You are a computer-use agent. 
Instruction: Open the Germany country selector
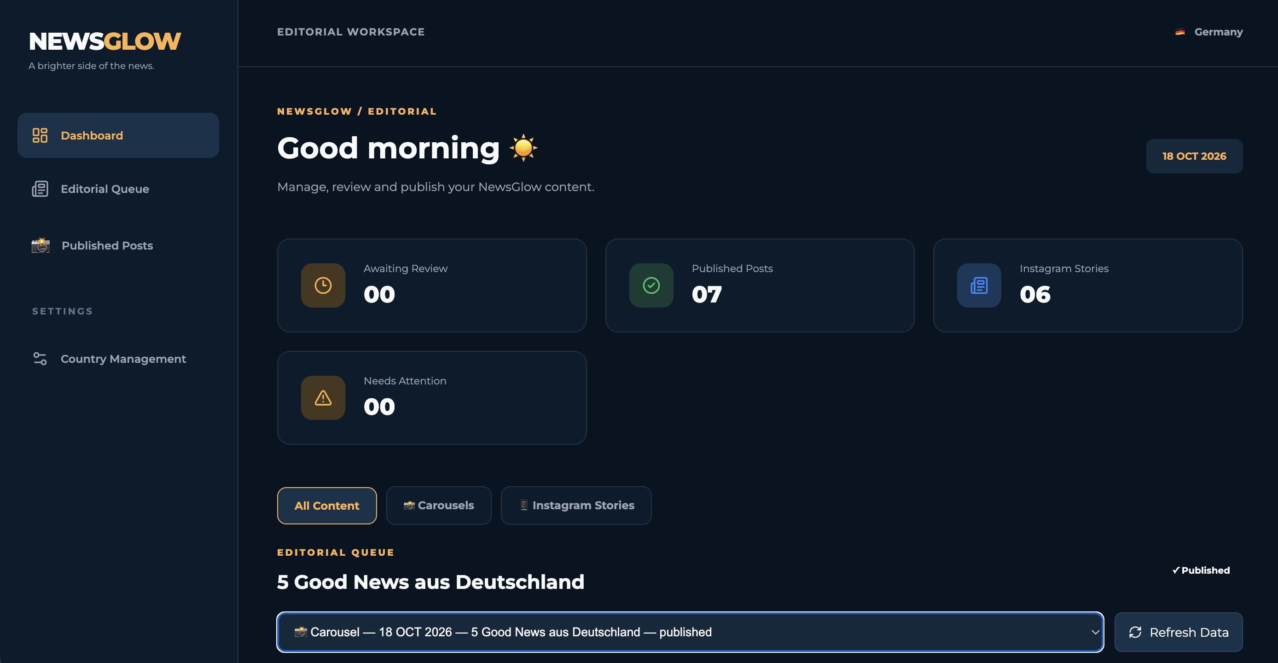click(x=1209, y=32)
